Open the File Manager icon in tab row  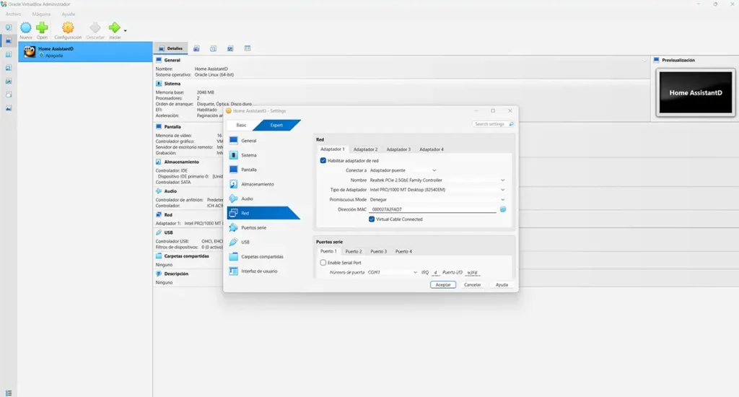coord(248,48)
